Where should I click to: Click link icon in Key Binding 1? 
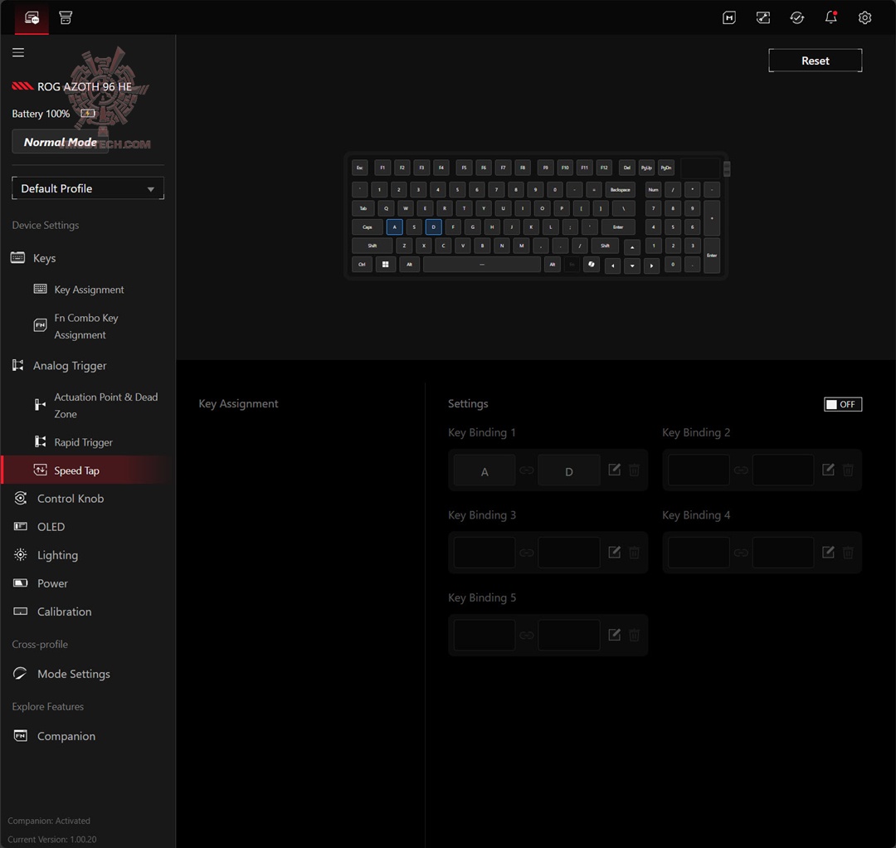click(527, 470)
